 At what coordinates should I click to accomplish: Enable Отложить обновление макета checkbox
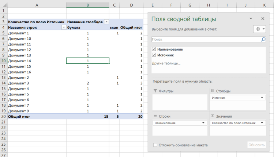pos(155,145)
